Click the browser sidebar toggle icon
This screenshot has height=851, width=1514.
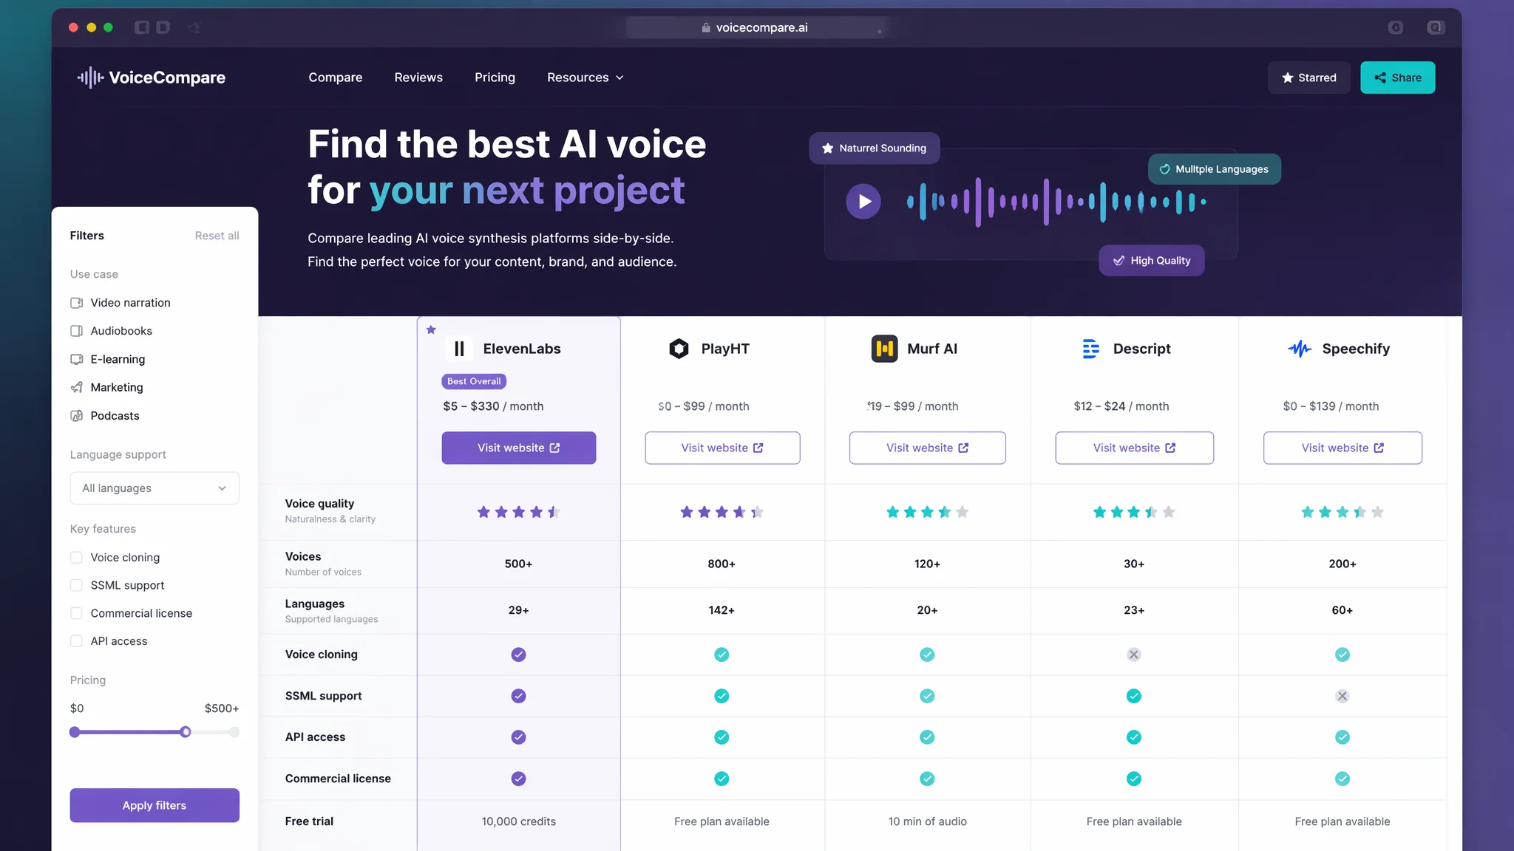(142, 27)
